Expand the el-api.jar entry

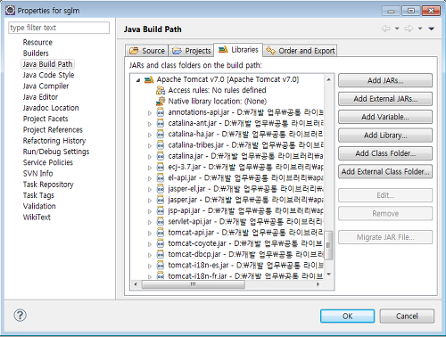pyautogui.click(x=150, y=178)
